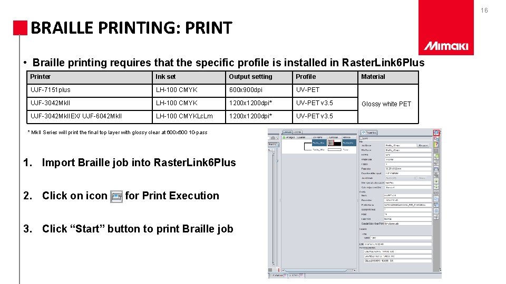
Task: Click the Job Name column header
Action: coord(319,137)
